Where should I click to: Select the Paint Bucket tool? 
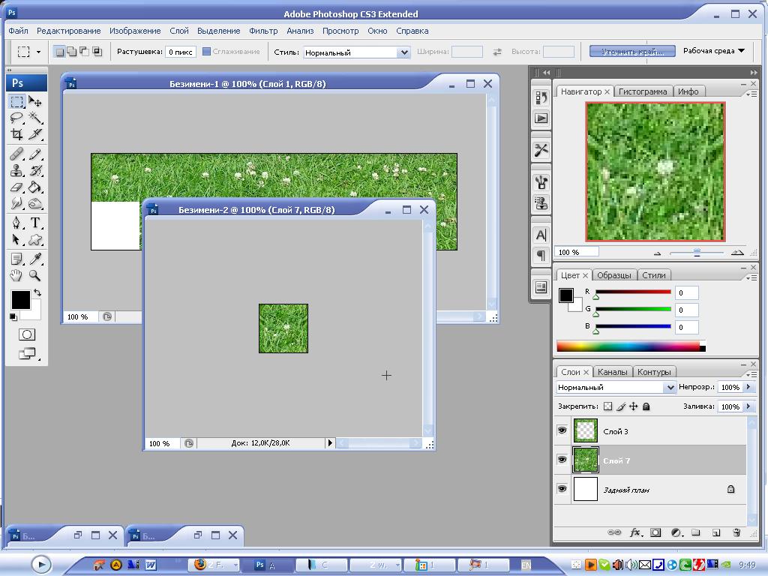pos(35,187)
